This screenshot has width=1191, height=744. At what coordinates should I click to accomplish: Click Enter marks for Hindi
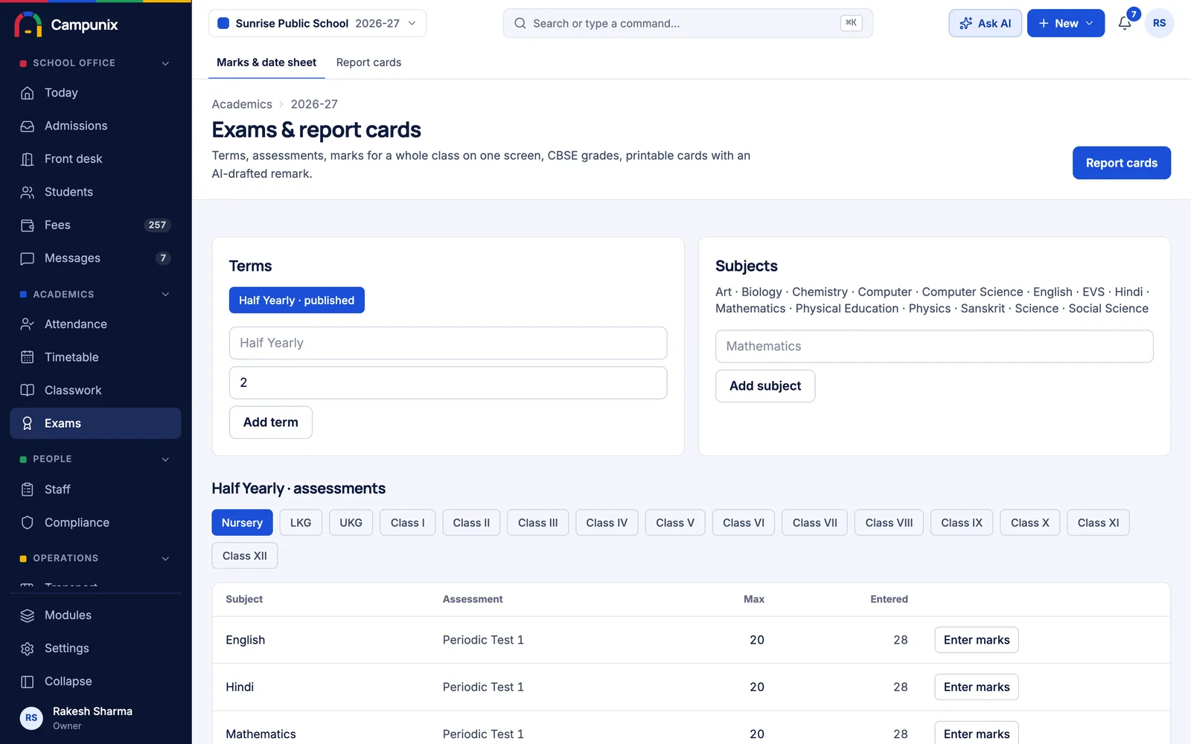(x=977, y=687)
